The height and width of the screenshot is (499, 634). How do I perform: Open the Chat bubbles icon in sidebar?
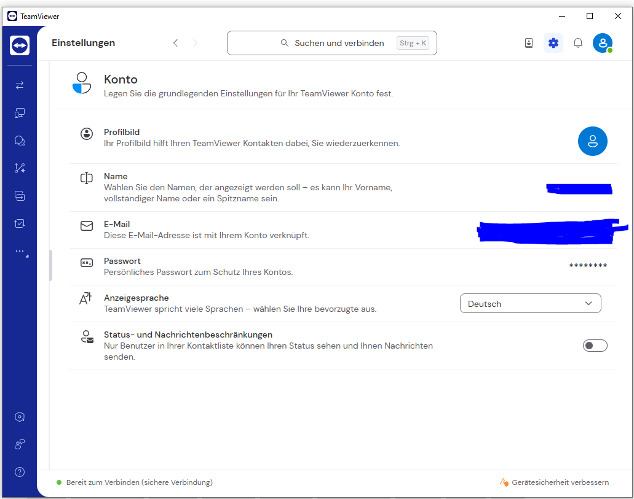click(20, 141)
